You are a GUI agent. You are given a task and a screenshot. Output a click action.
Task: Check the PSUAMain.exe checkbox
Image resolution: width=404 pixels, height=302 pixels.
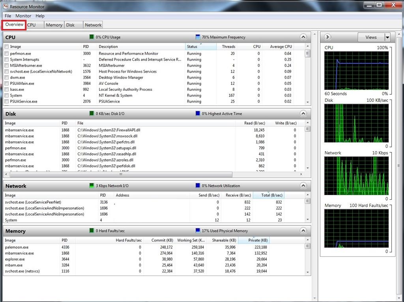(7, 83)
